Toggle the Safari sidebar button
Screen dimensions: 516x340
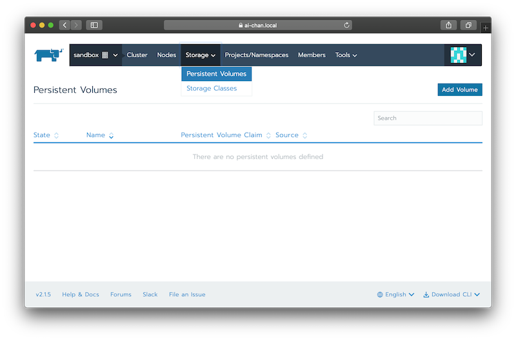click(94, 25)
